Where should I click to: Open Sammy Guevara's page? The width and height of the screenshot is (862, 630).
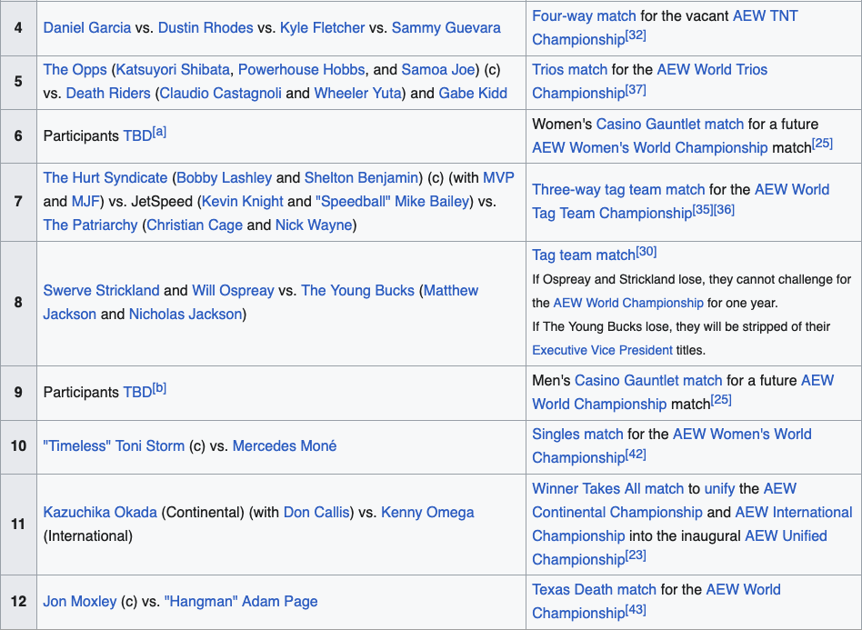point(446,28)
